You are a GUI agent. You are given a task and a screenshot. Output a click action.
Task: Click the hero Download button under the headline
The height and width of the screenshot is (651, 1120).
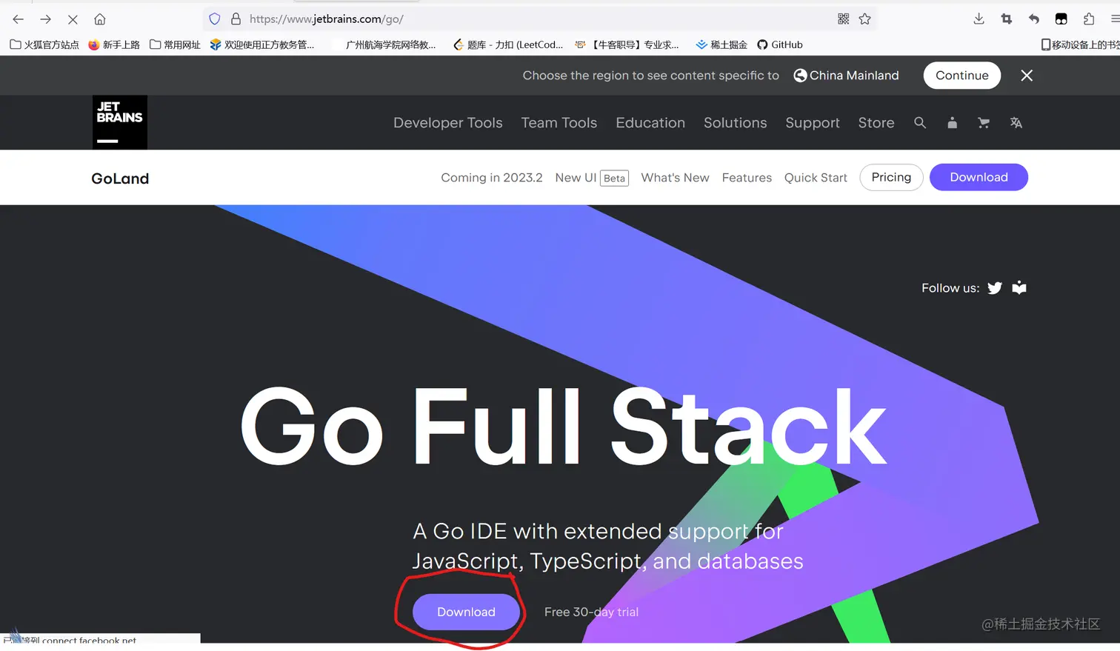coord(466,612)
